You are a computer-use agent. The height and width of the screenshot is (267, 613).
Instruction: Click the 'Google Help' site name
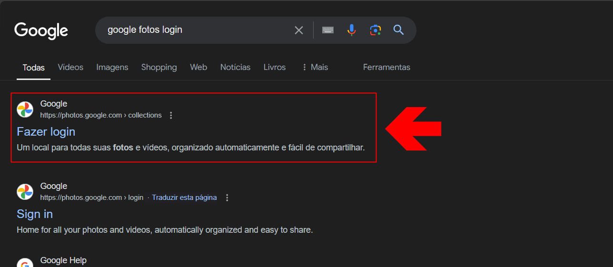click(x=63, y=260)
